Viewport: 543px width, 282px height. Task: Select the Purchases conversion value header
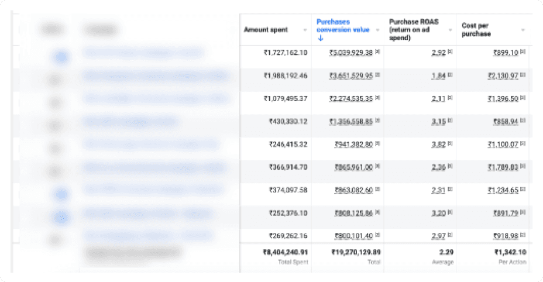[x=343, y=26]
